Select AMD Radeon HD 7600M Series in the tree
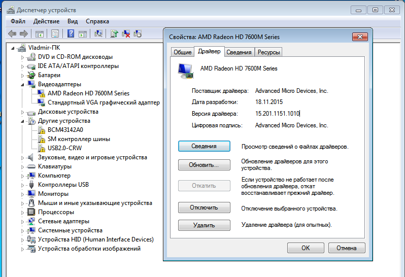 [88, 93]
